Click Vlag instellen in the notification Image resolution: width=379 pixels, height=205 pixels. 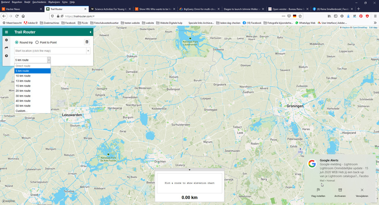tap(318, 193)
